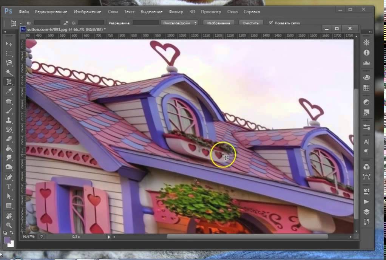The height and width of the screenshot is (260, 386).
Task: Open the Просмотр menu
Action: [x=211, y=12]
